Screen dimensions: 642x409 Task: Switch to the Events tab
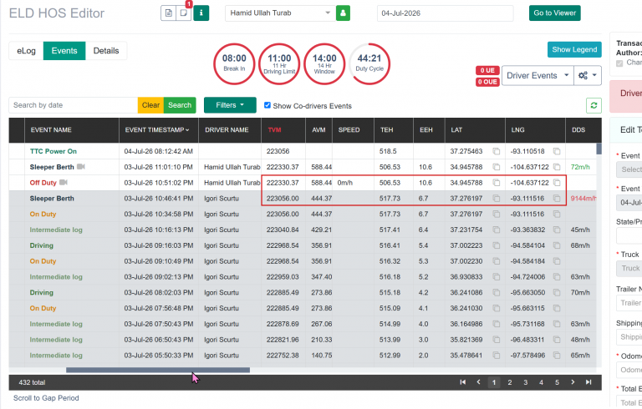point(64,51)
